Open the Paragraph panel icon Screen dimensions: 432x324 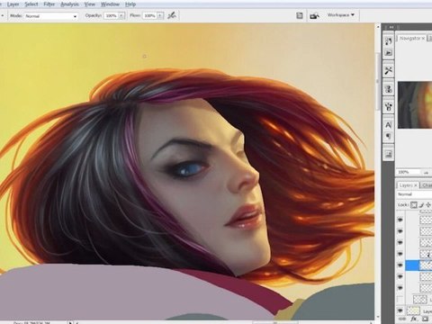point(389,137)
